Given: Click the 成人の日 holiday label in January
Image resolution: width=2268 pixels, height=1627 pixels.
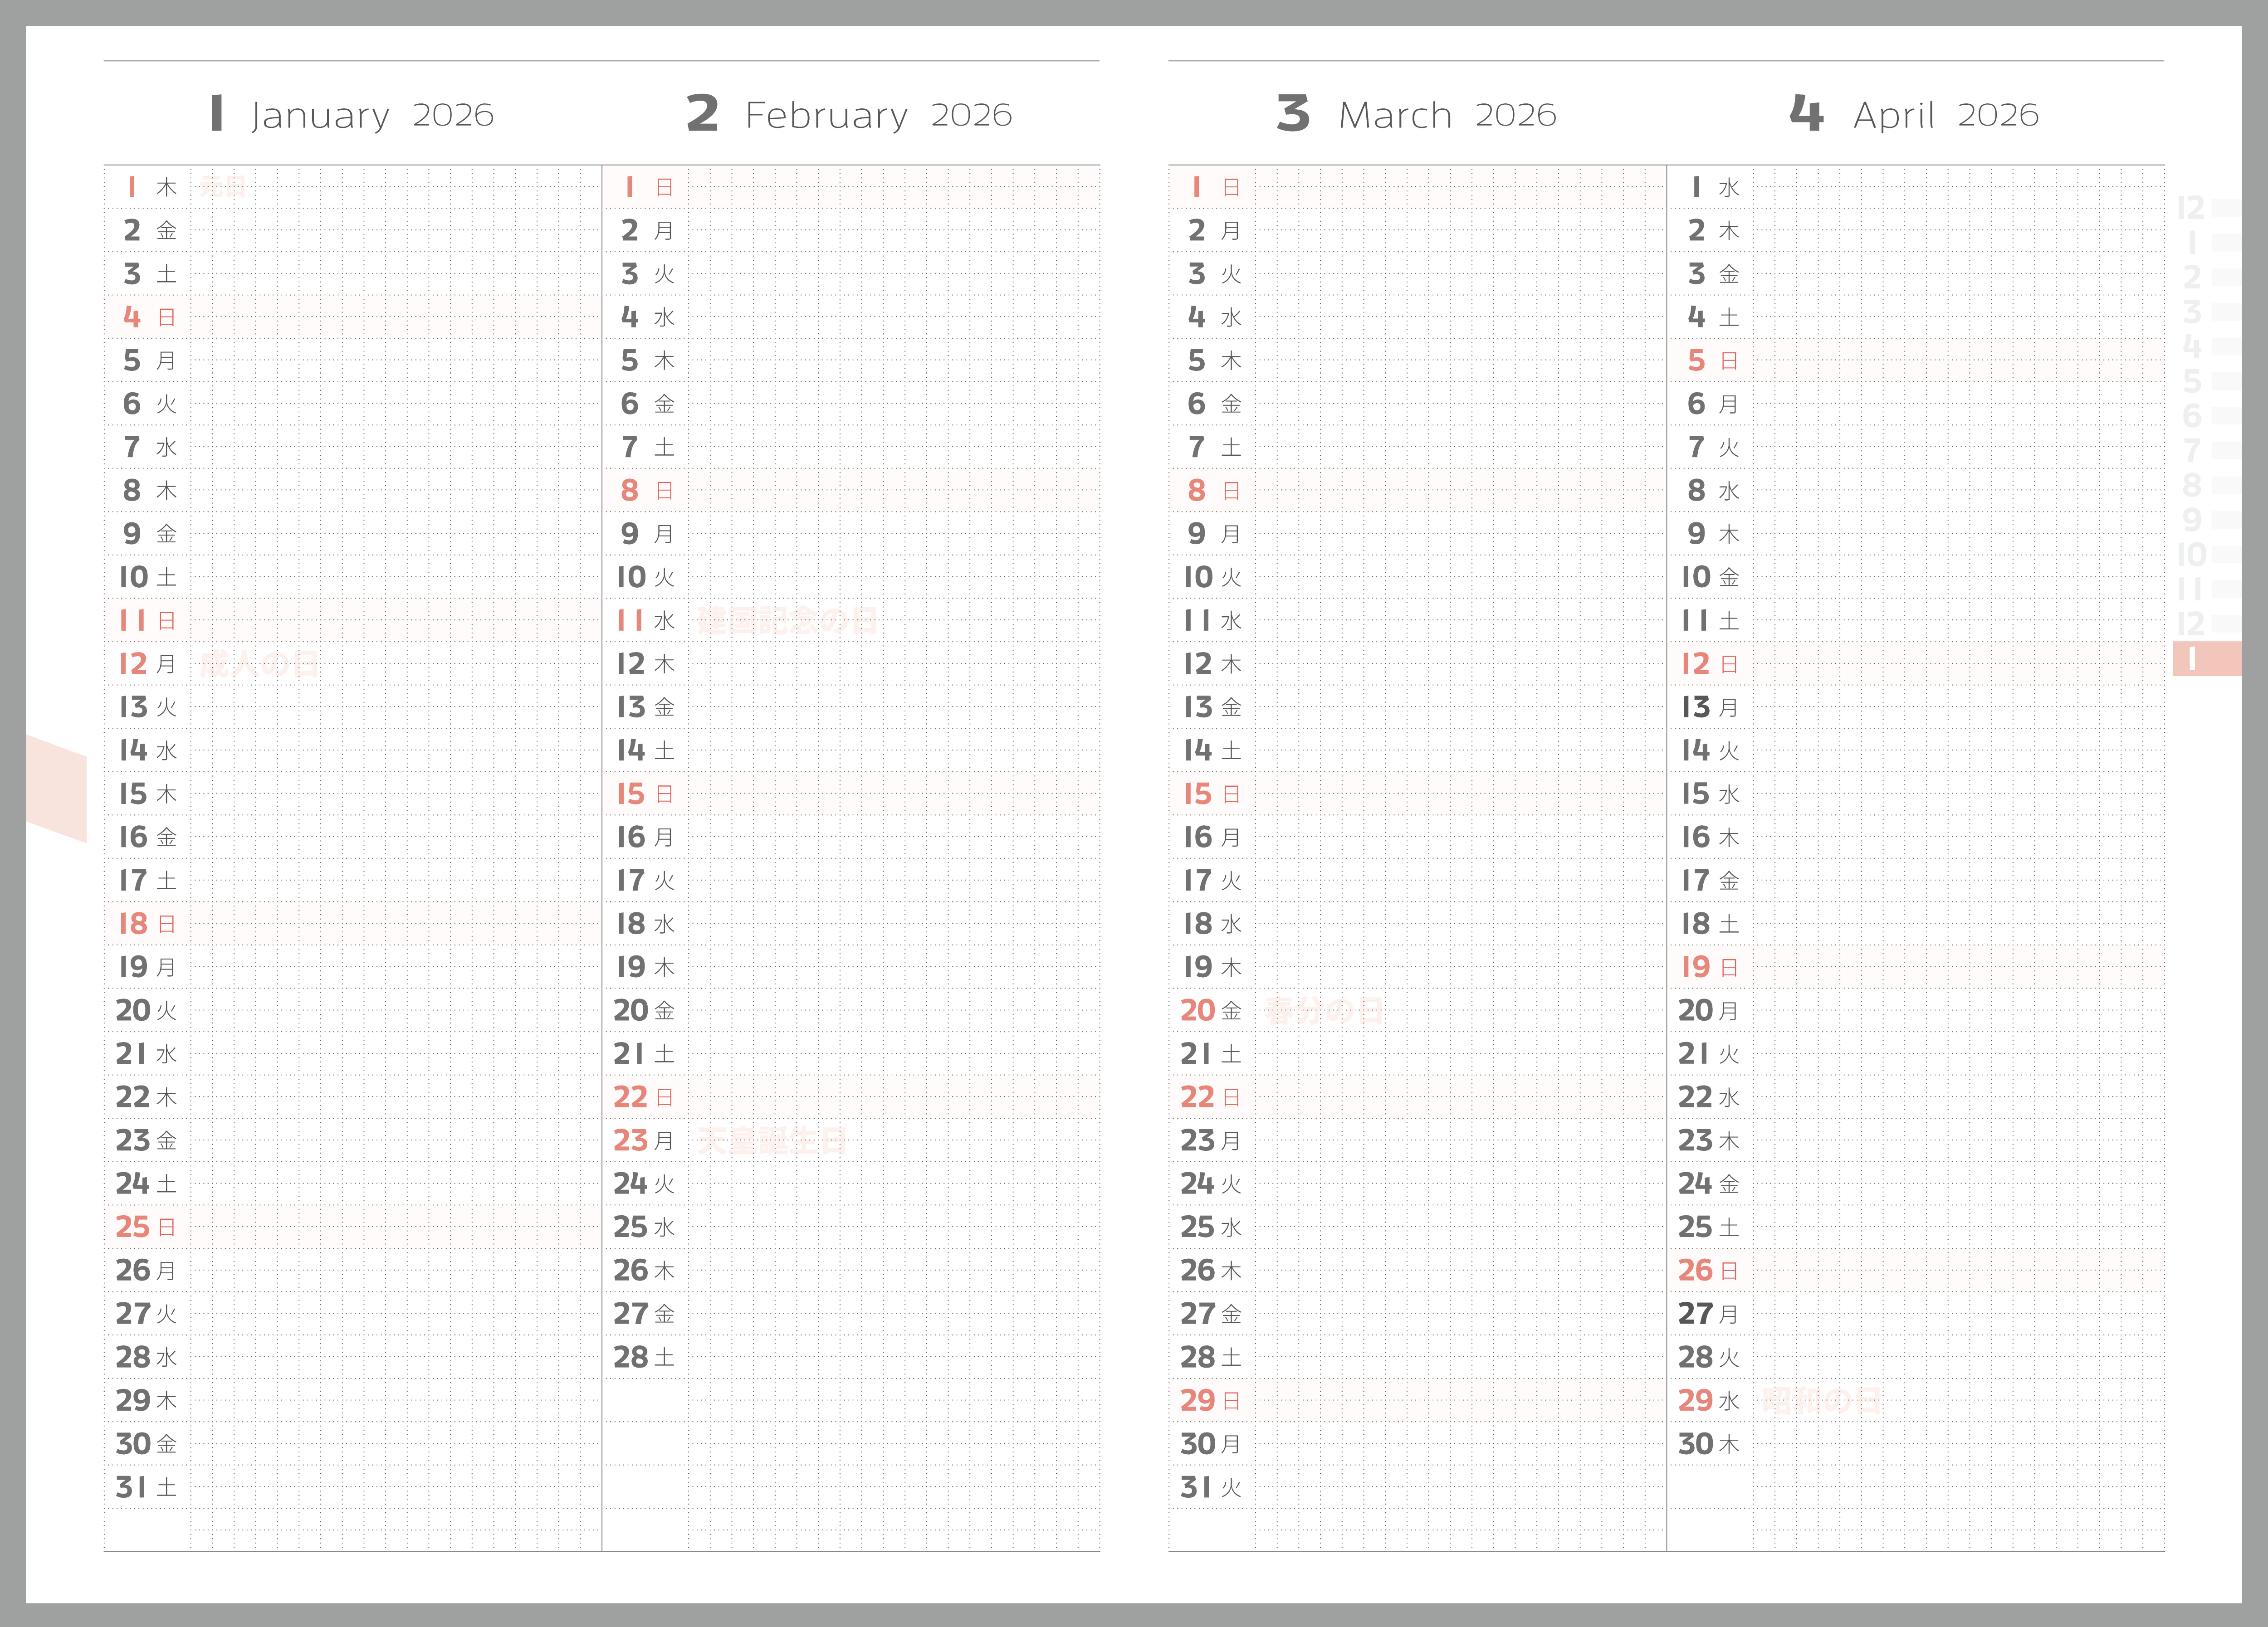Looking at the screenshot, I should pos(260,663).
